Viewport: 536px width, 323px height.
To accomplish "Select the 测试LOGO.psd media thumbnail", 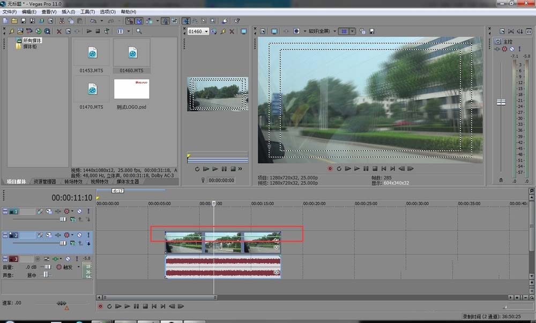I will click(x=132, y=89).
